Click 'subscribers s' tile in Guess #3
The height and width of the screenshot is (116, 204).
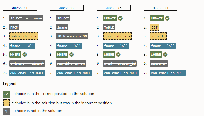(x=118, y=36)
